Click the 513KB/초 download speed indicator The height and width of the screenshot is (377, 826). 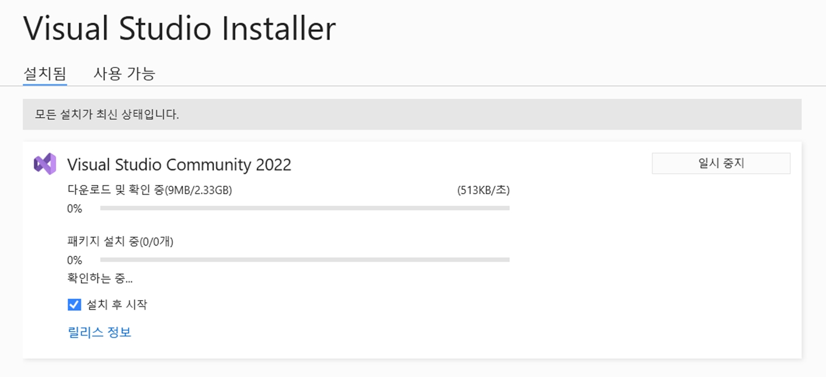click(483, 191)
